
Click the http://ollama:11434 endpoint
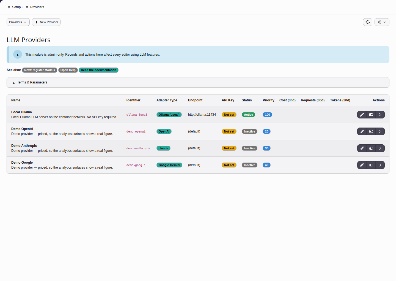point(202,115)
